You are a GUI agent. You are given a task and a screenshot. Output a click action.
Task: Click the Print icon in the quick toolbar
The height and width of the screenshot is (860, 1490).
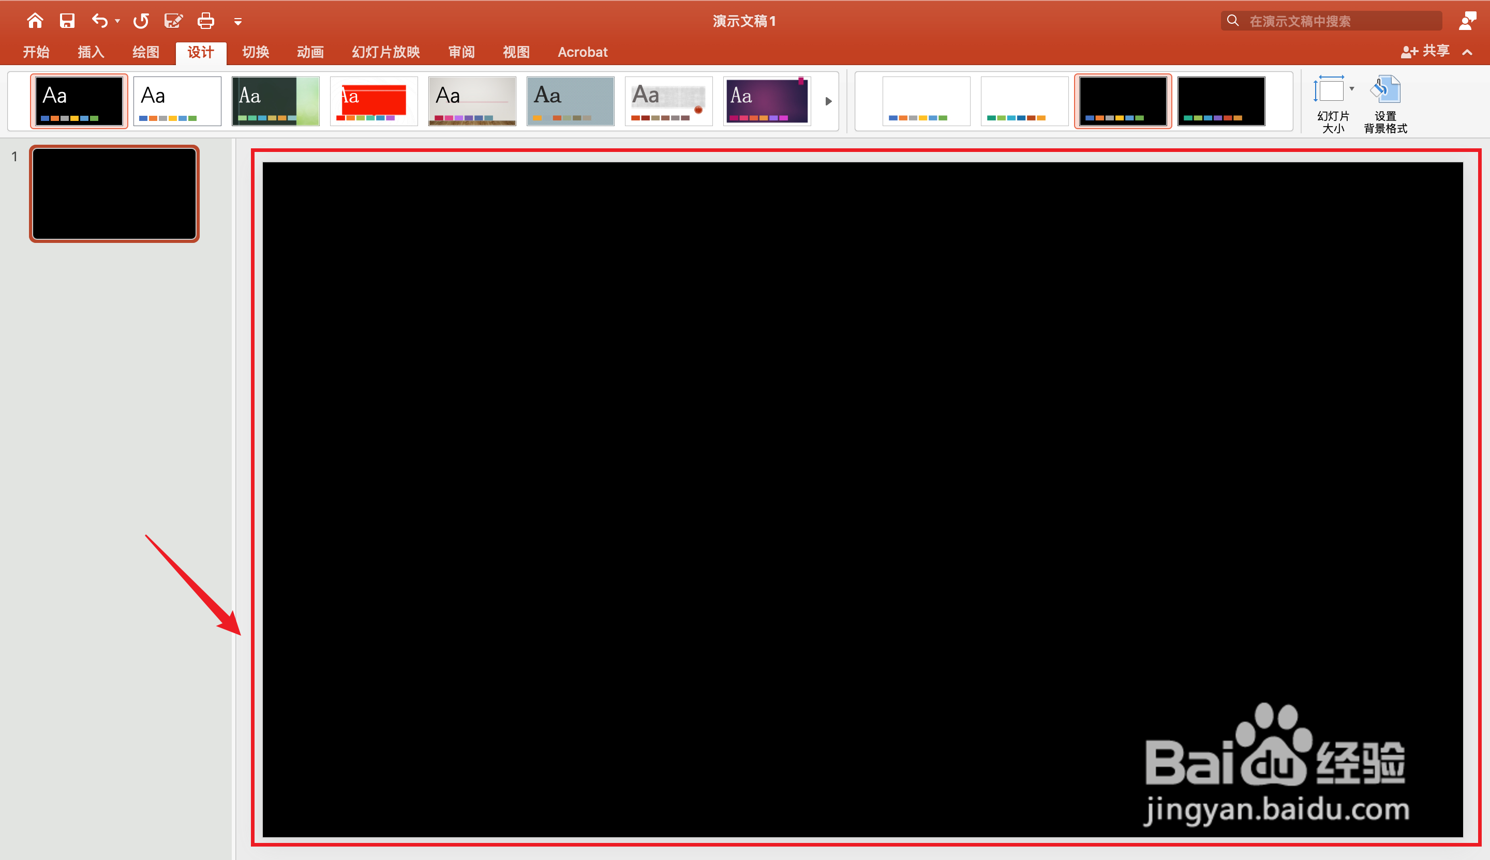point(205,21)
